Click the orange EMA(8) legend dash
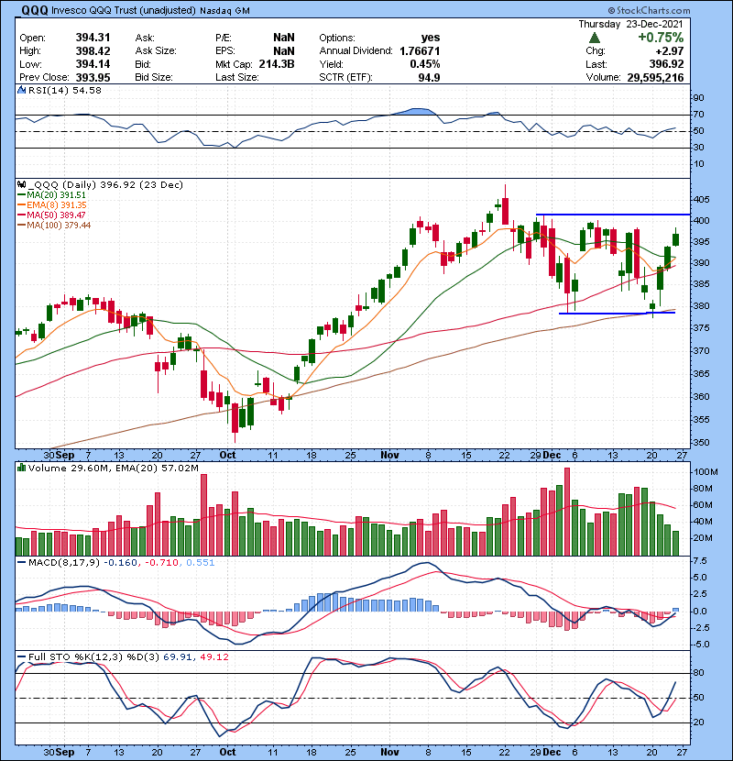Viewport: 733px width, 761px height. point(21,205)
